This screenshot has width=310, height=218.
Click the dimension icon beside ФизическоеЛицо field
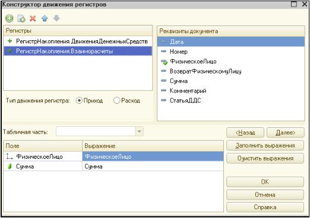[9, 156]
